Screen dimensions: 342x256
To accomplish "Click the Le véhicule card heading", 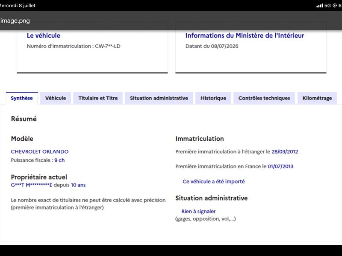I will (44, 35).
